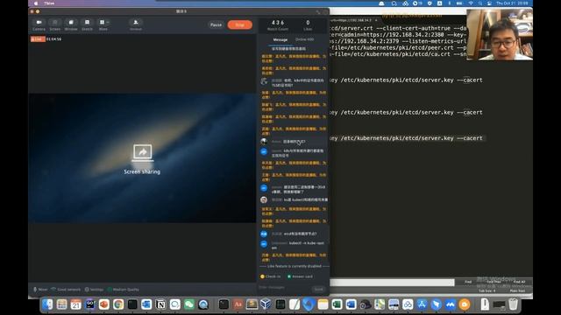The image size is (561, 315).
Task: Open Outlook from the Dock
Action: (146, 304)
